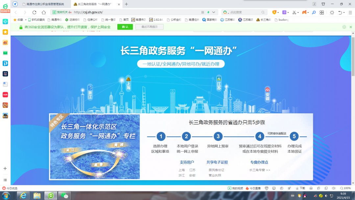355x200 pixels.
Task: Click the 100% zoom level control
Action: coord(345,188)
